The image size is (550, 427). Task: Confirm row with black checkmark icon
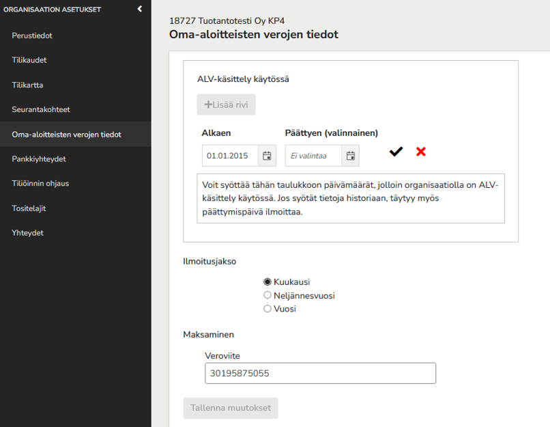click(396, 152)
